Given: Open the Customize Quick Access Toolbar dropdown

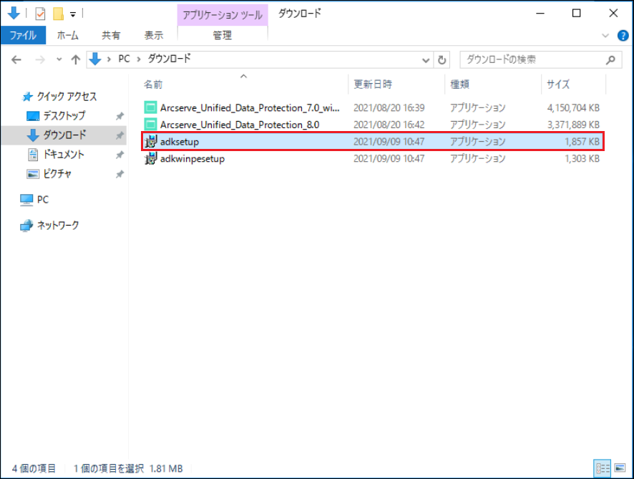Looking at the screenshot, I should [x=73, y=14].
